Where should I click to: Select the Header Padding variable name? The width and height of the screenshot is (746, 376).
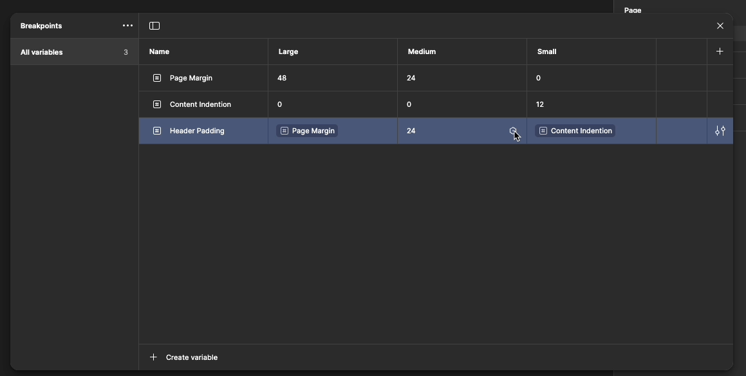click(x=197, y=131)
